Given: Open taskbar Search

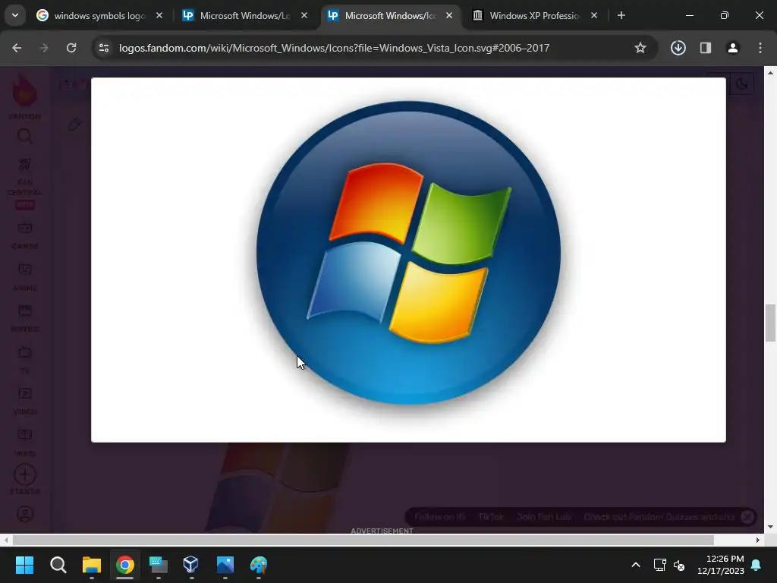Looking at the screenshot, I should pos(58,565).
